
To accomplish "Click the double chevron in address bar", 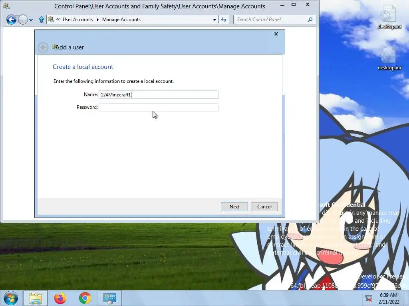I will point(58,19).
